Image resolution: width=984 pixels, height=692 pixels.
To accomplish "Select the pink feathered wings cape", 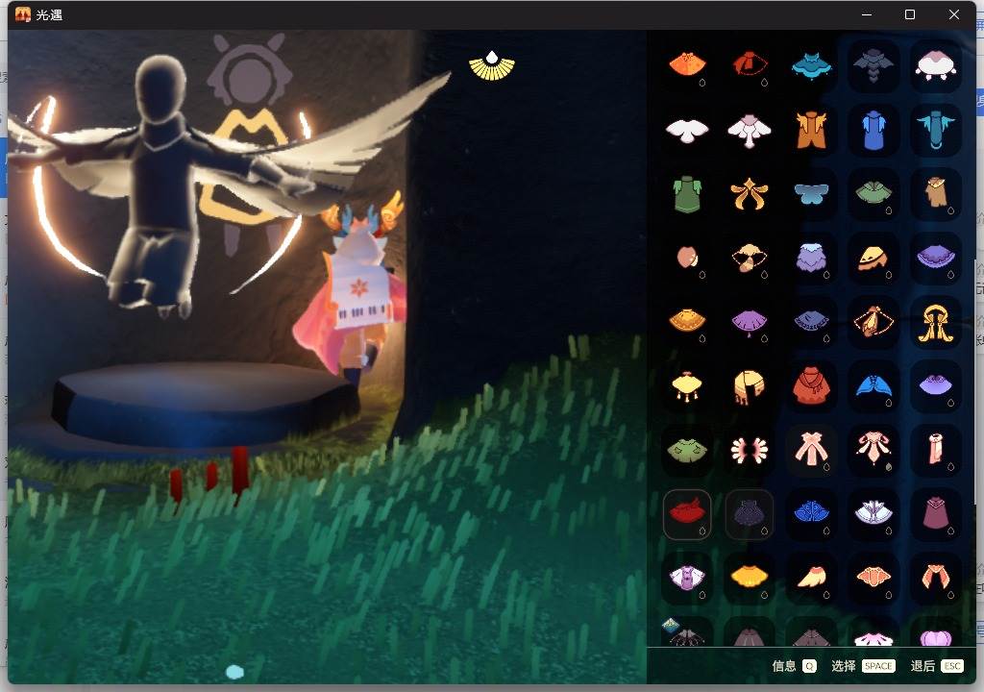I will [x=750, y=450].
